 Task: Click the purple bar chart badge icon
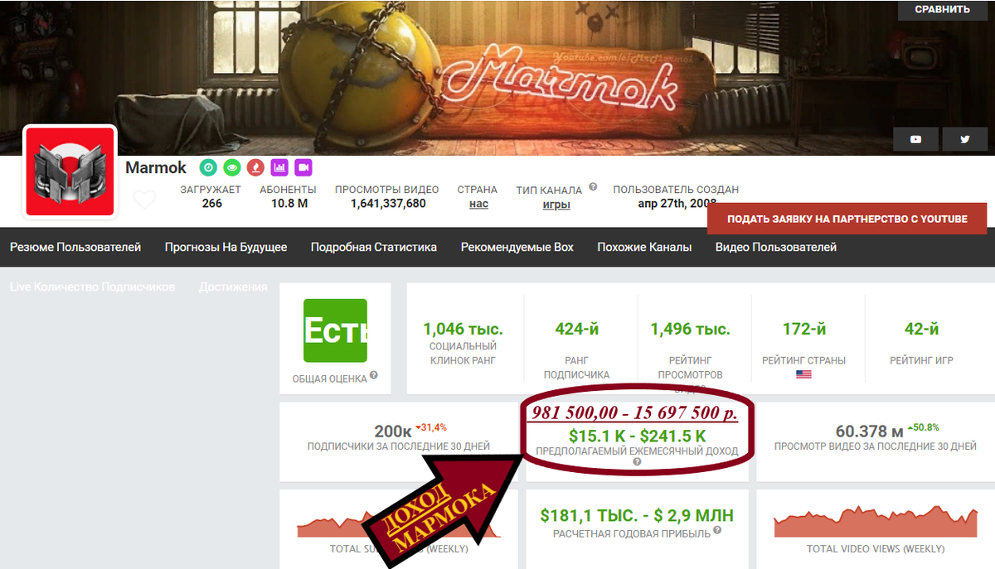[x=279, y=167]
